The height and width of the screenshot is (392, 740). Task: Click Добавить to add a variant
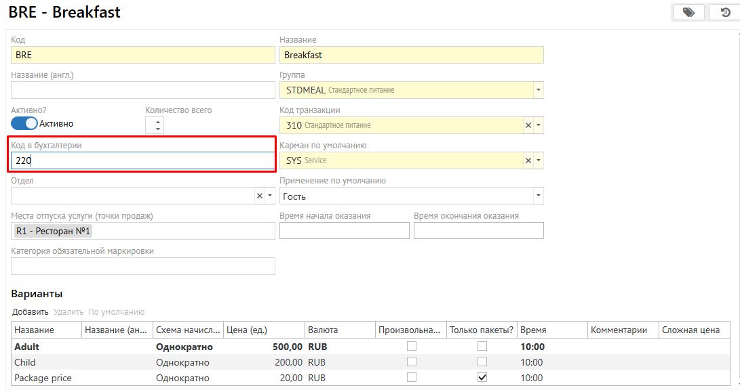30,312
